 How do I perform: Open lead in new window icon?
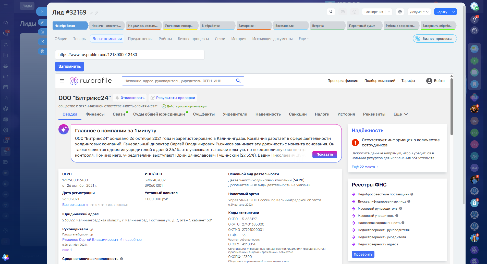tap(42, 42)
